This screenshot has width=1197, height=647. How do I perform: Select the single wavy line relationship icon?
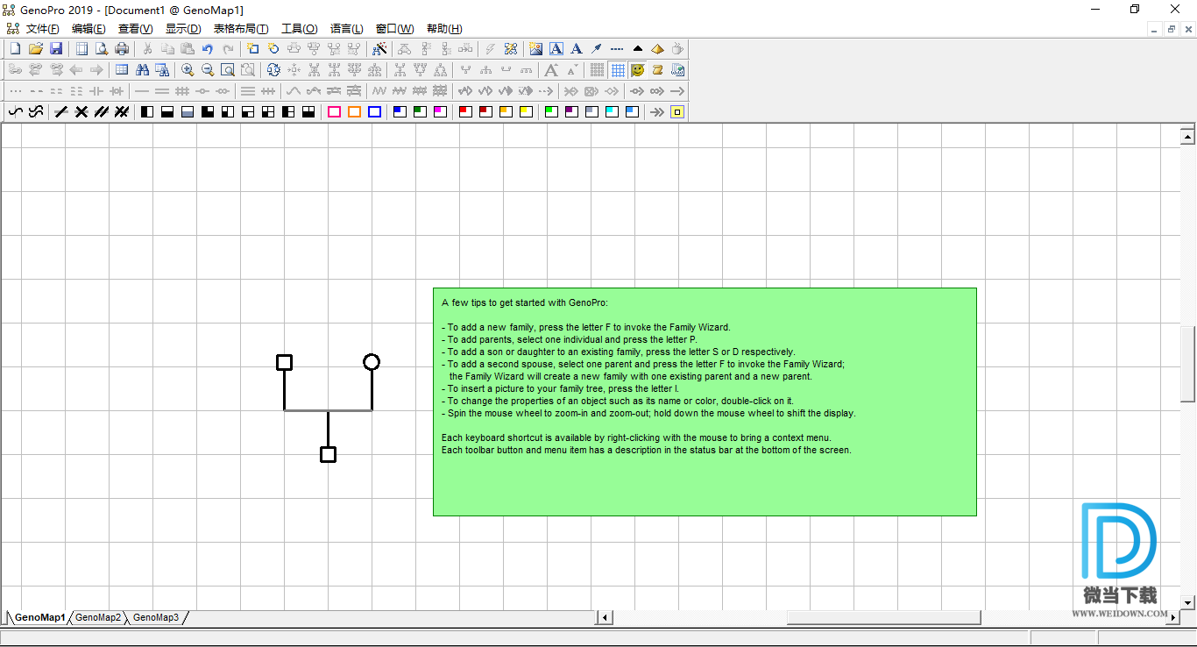[x=16, y=111]
